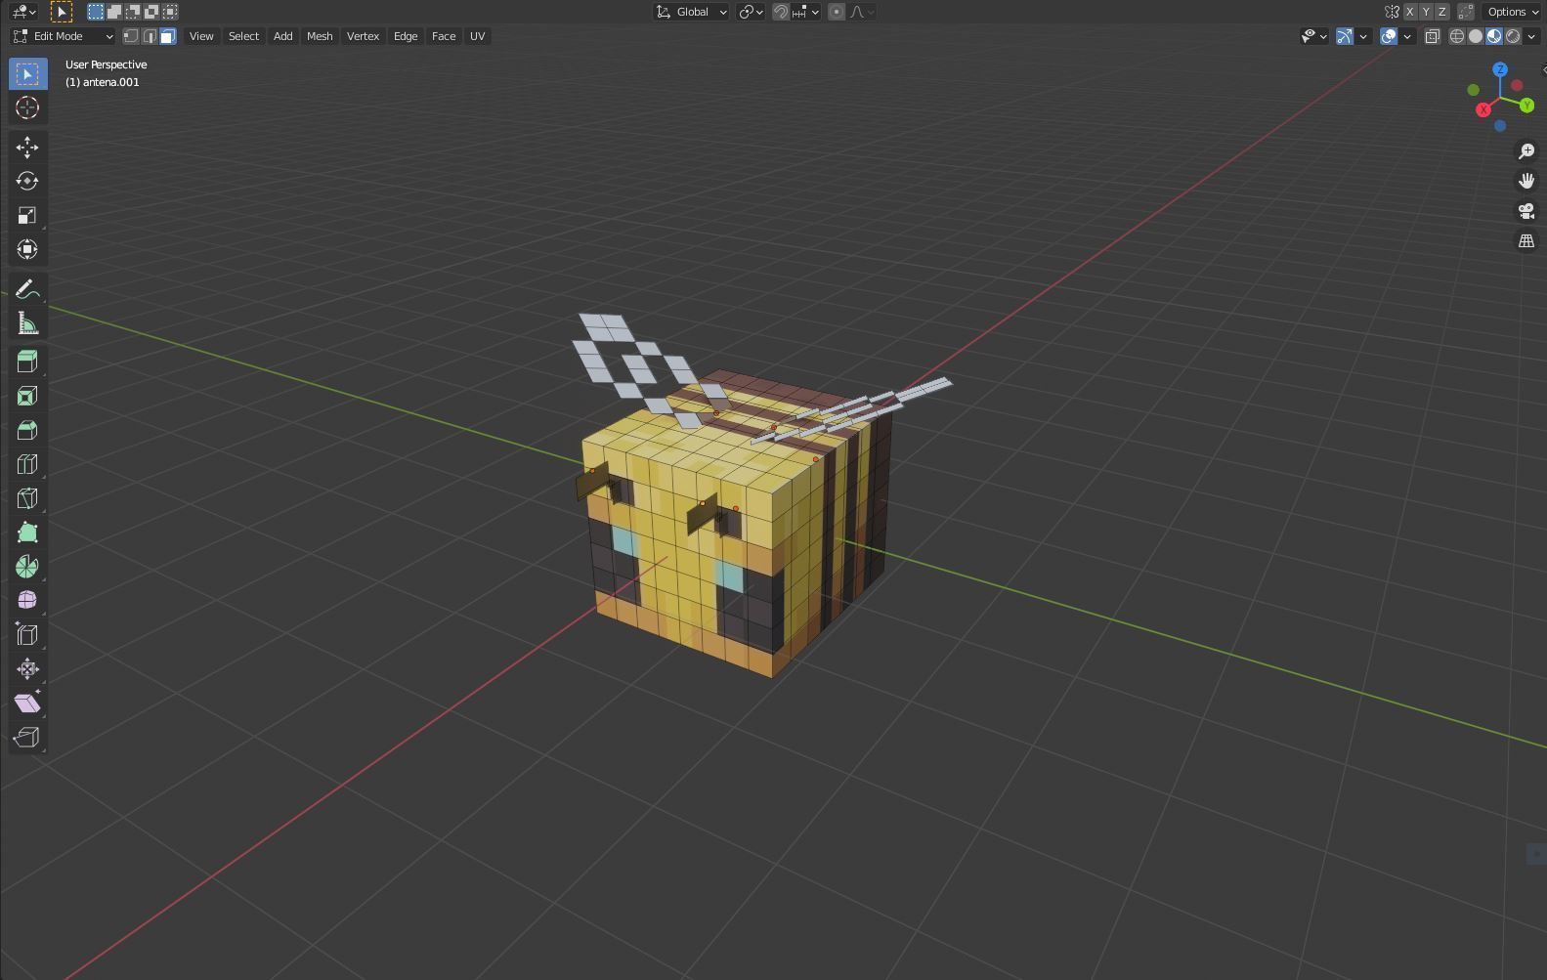Switch perspective/orthographic grid icon
This screenshot has height=980, width=1547.
pos(1526,240)
